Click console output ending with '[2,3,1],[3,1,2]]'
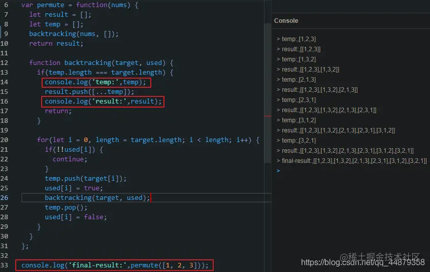 (x=339, y=130)
